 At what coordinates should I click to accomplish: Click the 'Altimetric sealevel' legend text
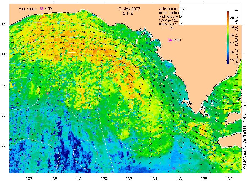[173, 9]
